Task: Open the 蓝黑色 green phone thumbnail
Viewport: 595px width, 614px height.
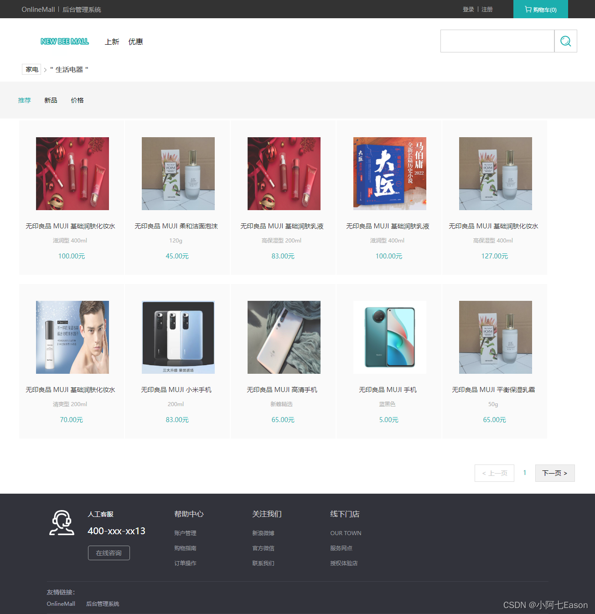Action: click(390, 337)
